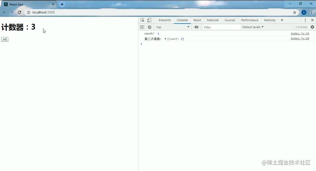Toggle the device toolbar icon
The image size is (316, 171).
[149, 20]
